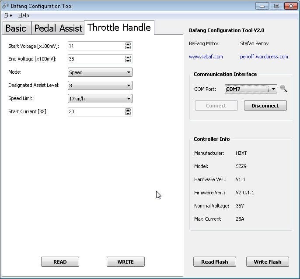Click the Bafang app icon in title bar
Image resolution: width=300 pixels, height=279 pixels.
click(x=5, y=6)
